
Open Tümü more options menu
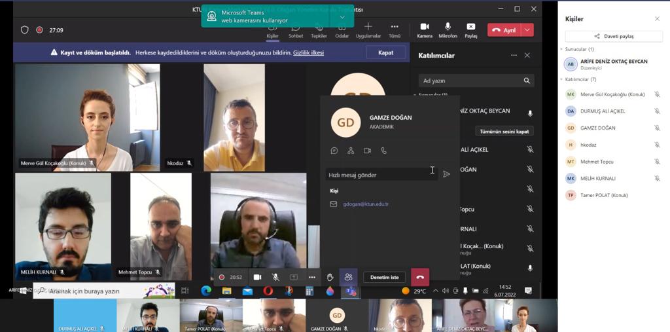(395, 31)
